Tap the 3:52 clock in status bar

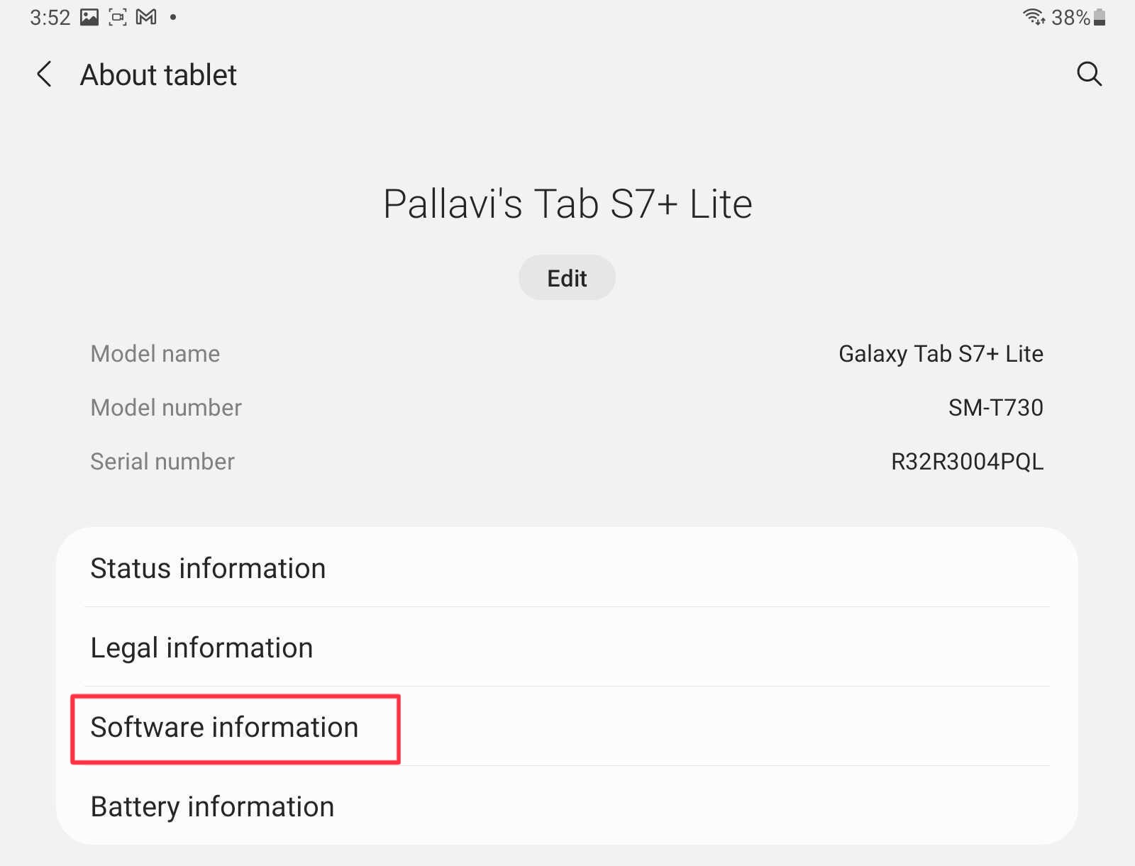tap(50, 17)
